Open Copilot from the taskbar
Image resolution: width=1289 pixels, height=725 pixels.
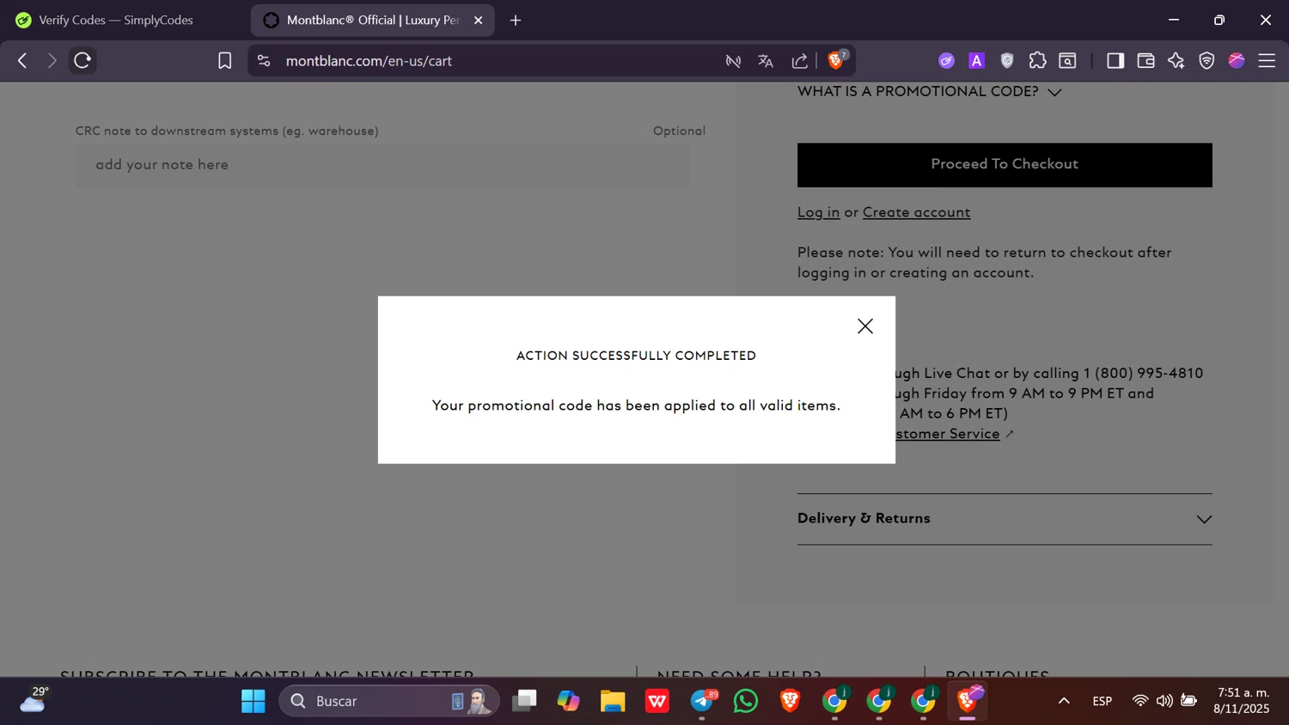coord(568,701)
